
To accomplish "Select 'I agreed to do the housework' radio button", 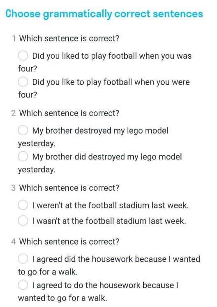I will click(23, 285).
